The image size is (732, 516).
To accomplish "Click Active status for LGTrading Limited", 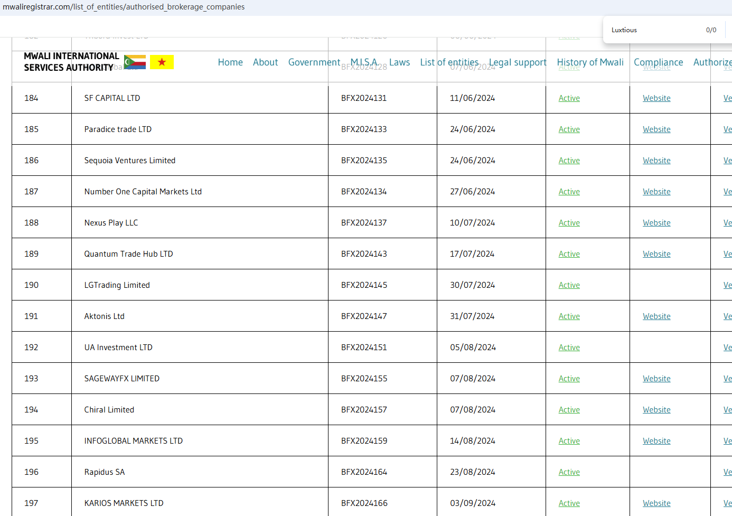I will pyautogui.click(x=569, y=285).
